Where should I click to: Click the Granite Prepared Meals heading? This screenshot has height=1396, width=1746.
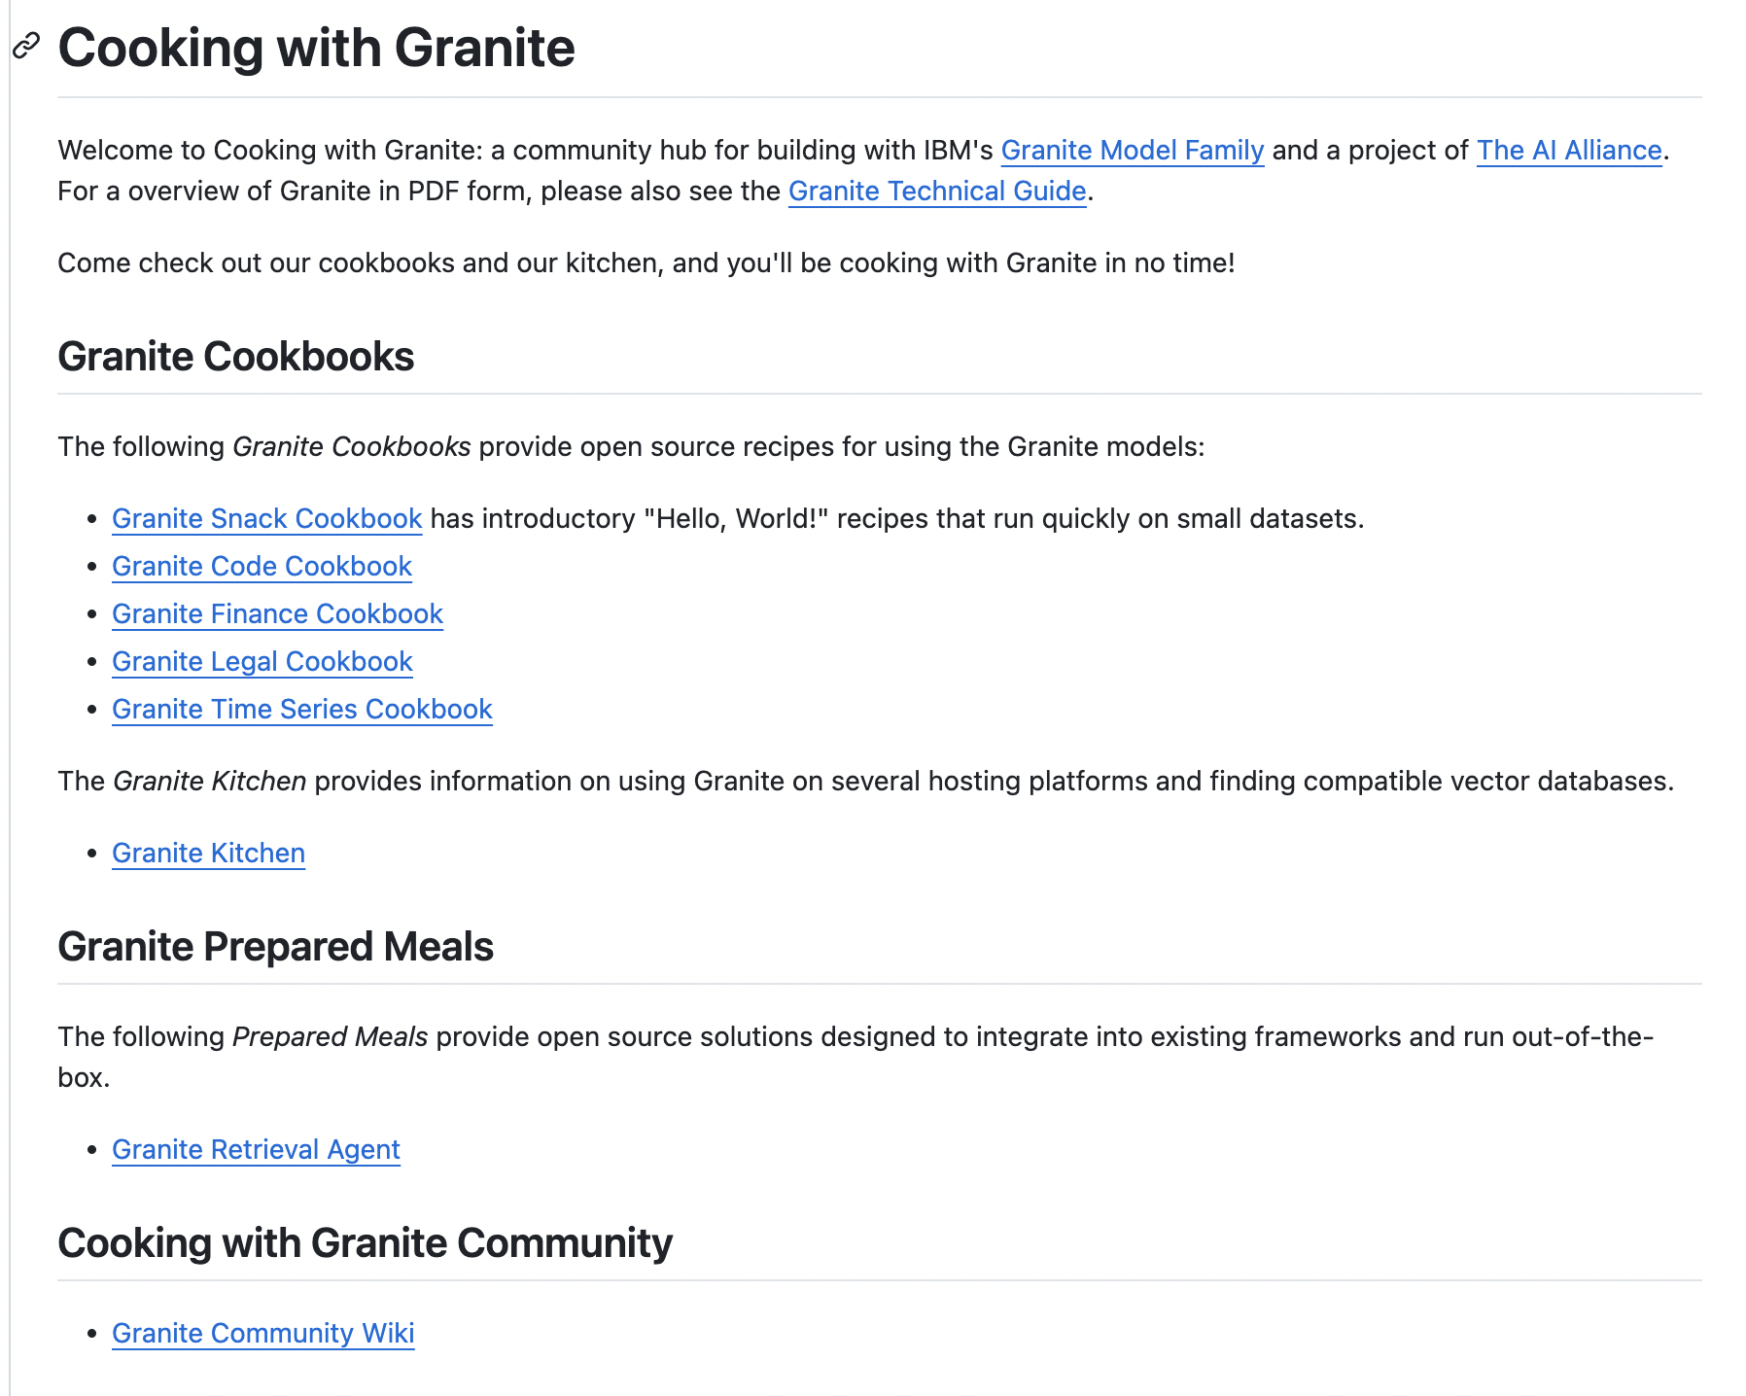276,947
